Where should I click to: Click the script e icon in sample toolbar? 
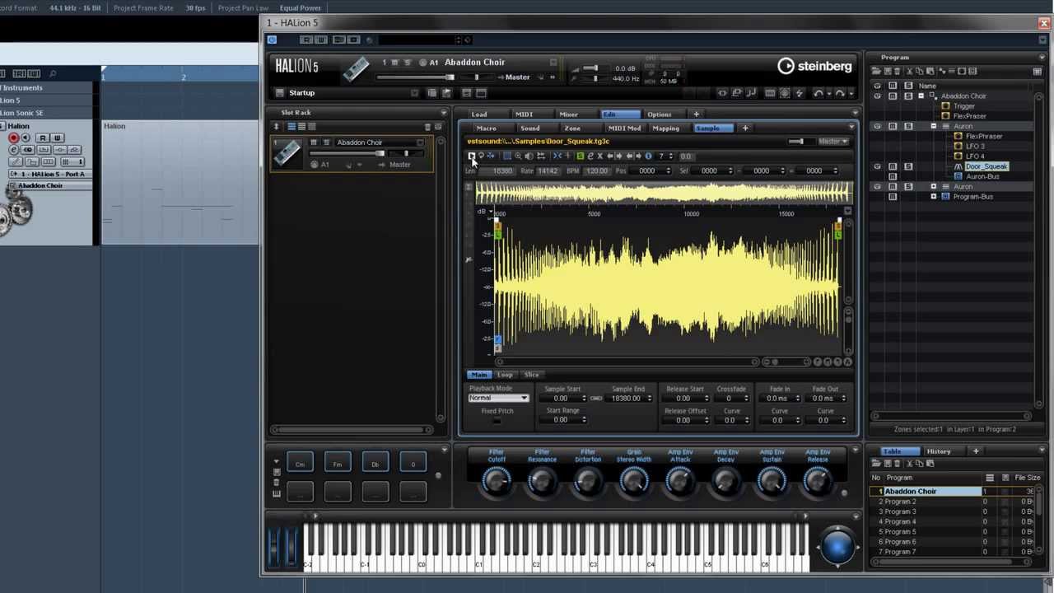coord(590,156)
